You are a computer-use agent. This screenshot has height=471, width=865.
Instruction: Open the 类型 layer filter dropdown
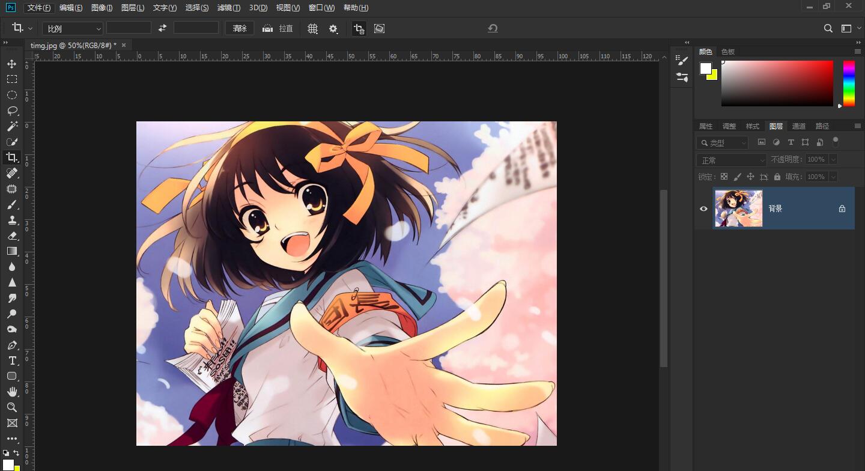click(x=722, y=142)
